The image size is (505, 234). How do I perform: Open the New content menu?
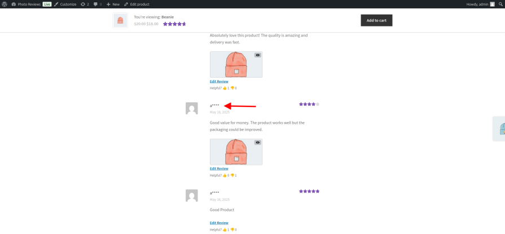tap(113, 4)
